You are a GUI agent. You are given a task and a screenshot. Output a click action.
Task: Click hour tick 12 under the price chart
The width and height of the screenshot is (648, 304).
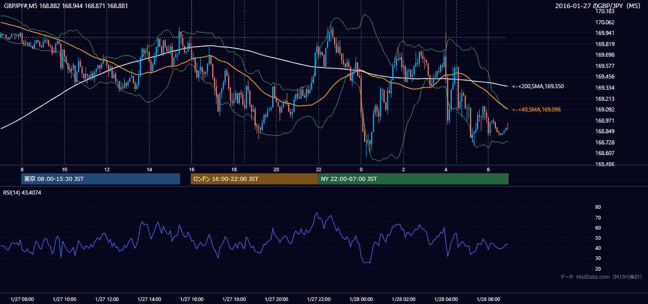[x=106, y=169]
